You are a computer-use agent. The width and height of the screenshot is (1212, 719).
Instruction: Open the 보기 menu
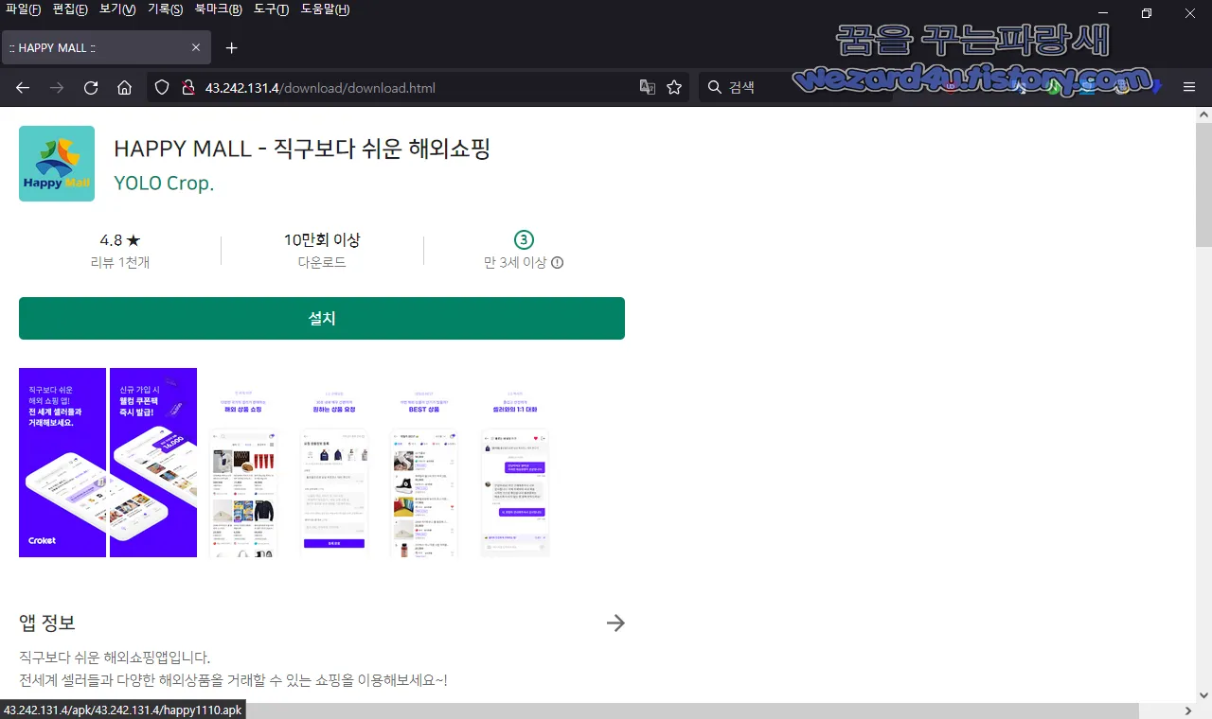click(117, 9)
